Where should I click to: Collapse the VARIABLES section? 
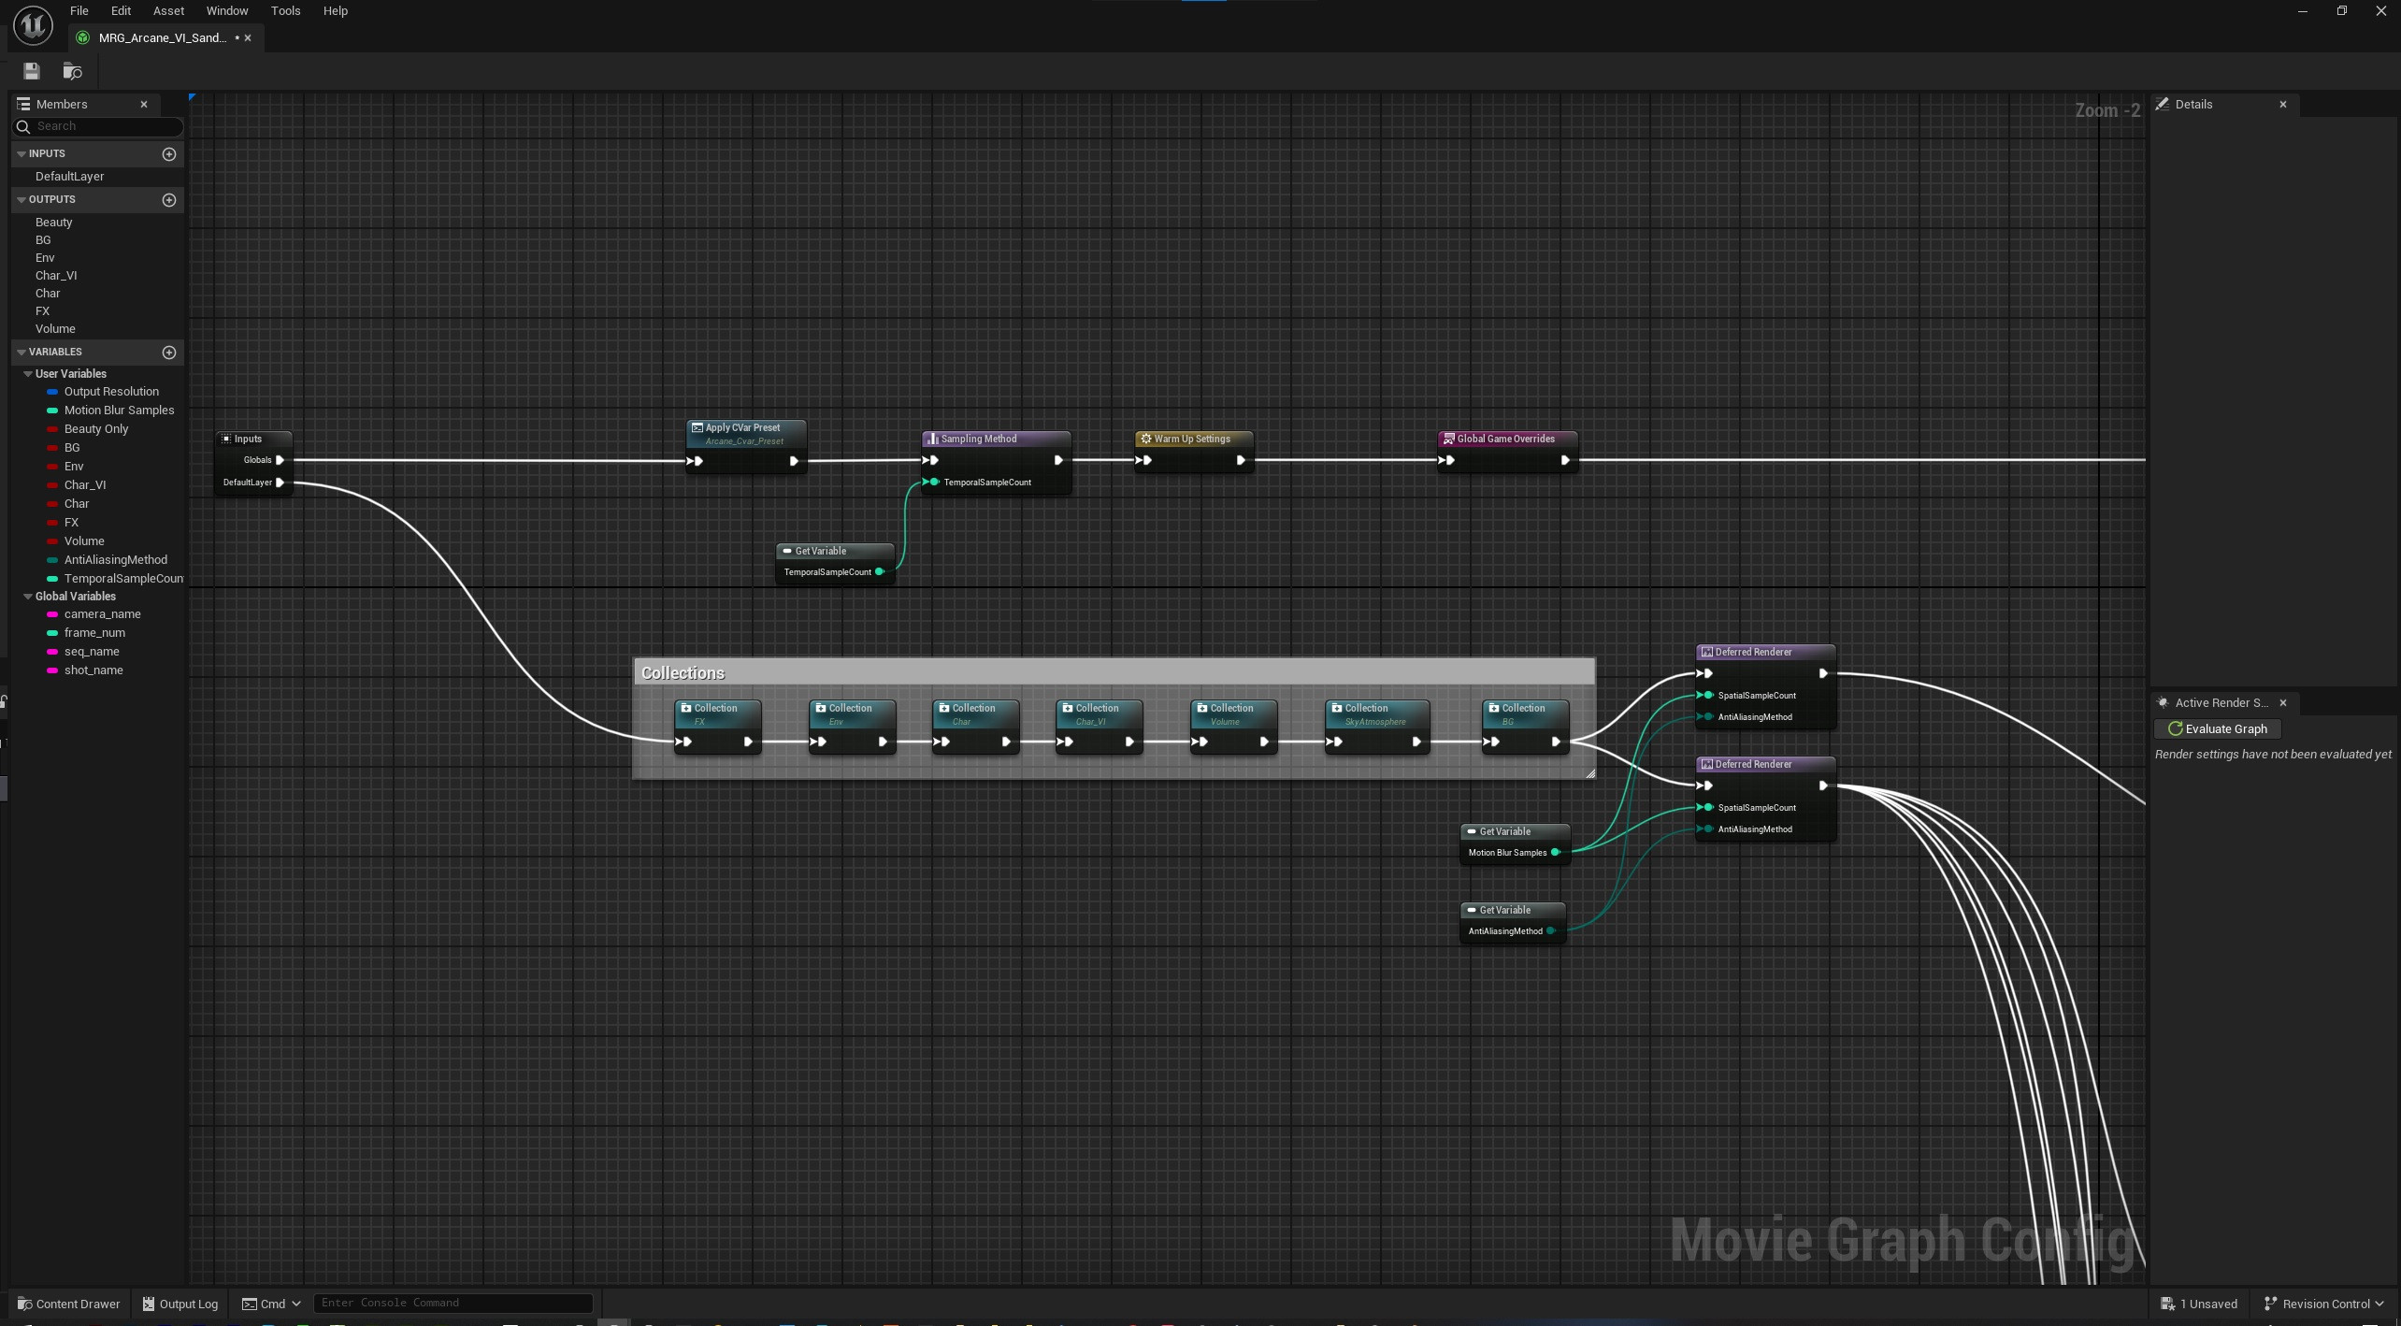(22, 352)
